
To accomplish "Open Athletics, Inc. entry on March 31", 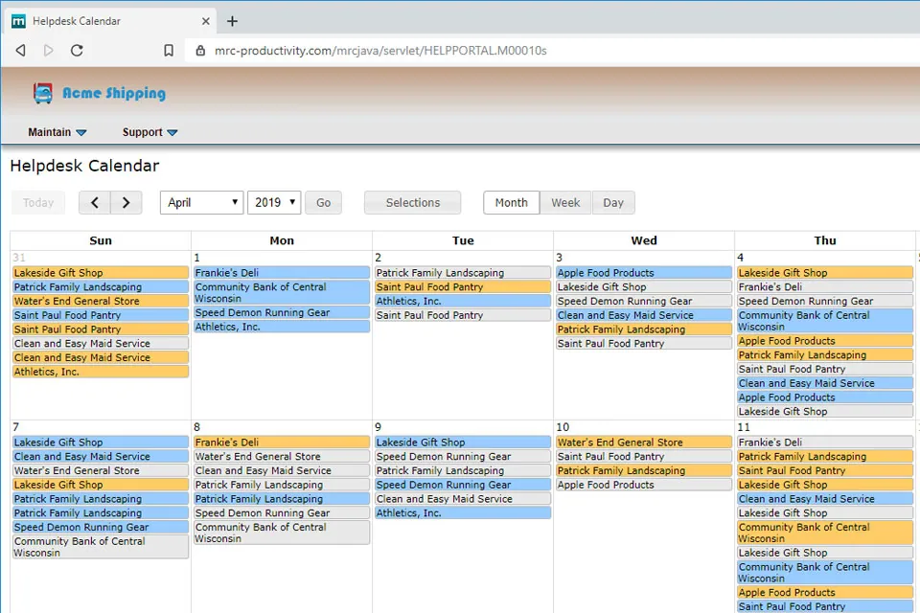I will [x=101, y=372].
